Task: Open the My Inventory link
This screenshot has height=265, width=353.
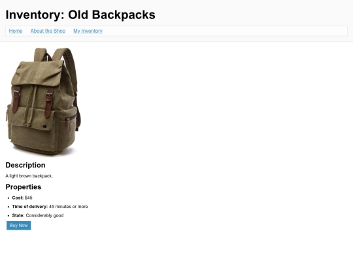Action: (88, 31)
